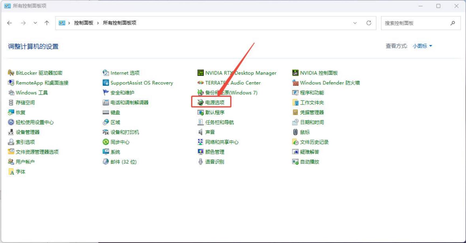This screenshot has height=243, width=466.
Task: Expand address bar history dropdown chevron
Action: (x=355, y=23)
